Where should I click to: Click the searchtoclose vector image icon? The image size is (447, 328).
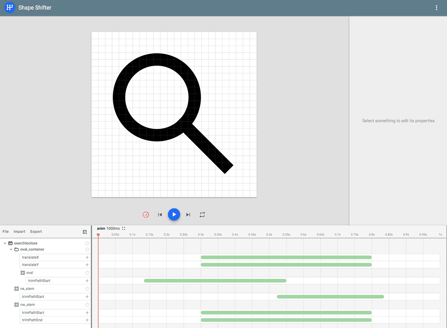pyautogui.click(x=11, y=243)
